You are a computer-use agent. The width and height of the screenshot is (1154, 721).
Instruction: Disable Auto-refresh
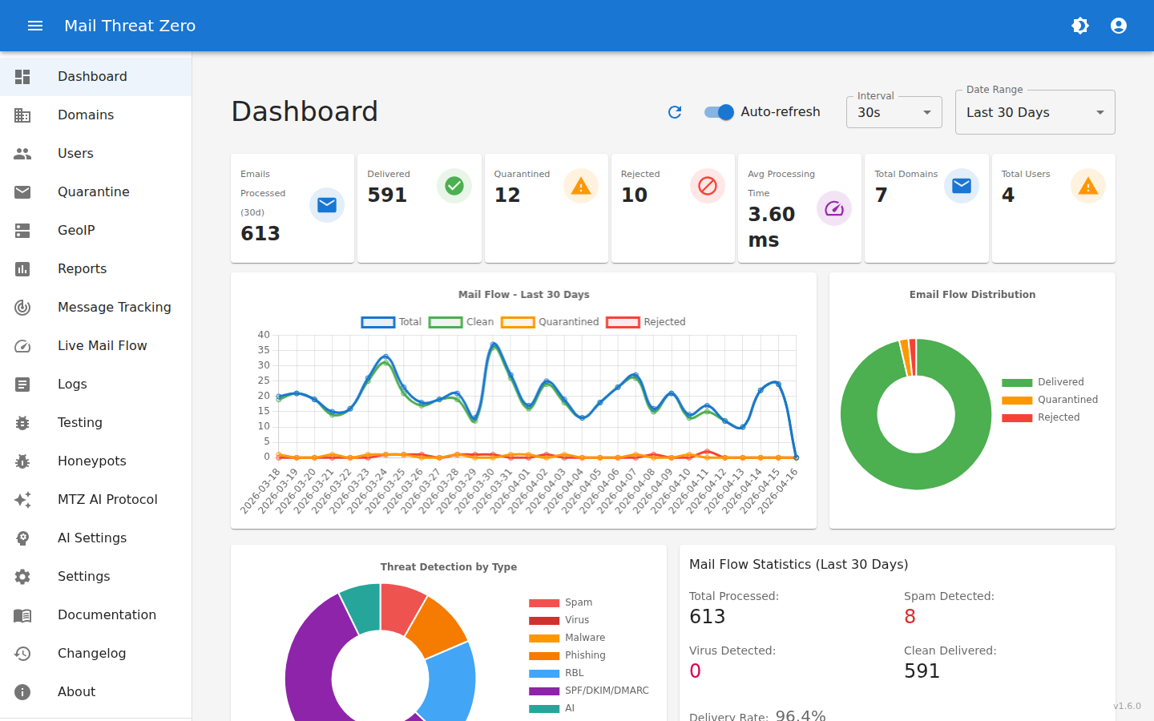tap(719, 112)
